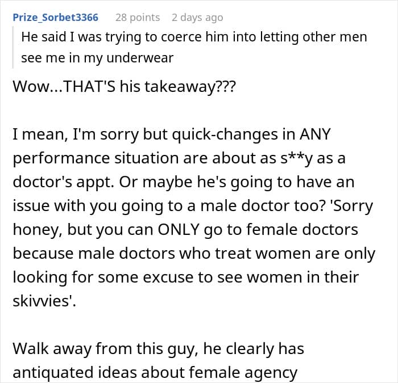Click the "28 points" score label
This screenshot has height=383, width=398.
pos(138,18)
